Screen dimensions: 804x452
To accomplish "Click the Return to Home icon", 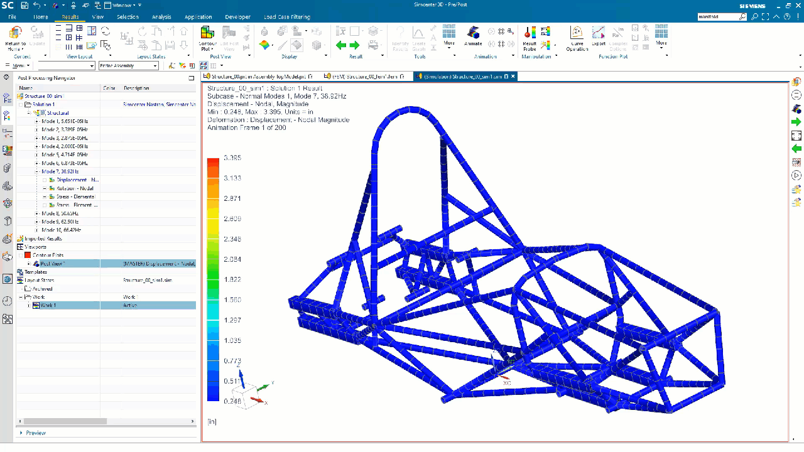I will (x=16, y=33).
